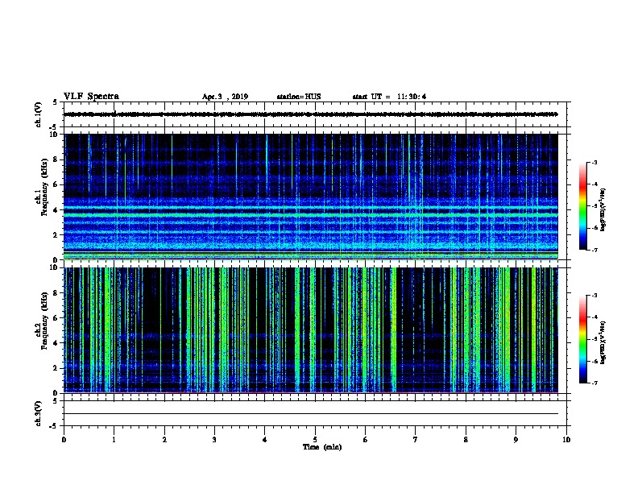The width and height of the screenshot is (638, 493).
Task: Click the time axis tick label "5"
Action: click(x=315, y=440)
